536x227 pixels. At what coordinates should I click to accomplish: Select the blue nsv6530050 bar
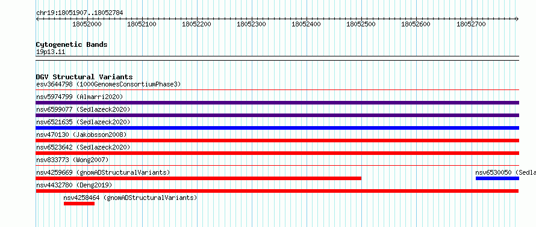click(x=497, y=178)
